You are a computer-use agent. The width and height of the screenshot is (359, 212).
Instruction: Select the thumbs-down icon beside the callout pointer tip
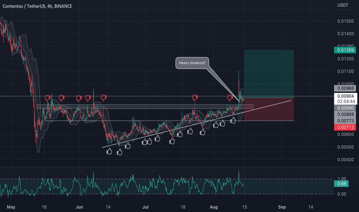pos(230,98)
